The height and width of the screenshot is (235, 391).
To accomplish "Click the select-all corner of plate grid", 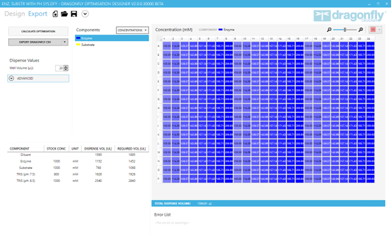I will (159, 38).
